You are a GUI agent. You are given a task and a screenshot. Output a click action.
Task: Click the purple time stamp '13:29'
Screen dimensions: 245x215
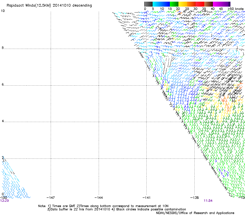tap(4, 201)
